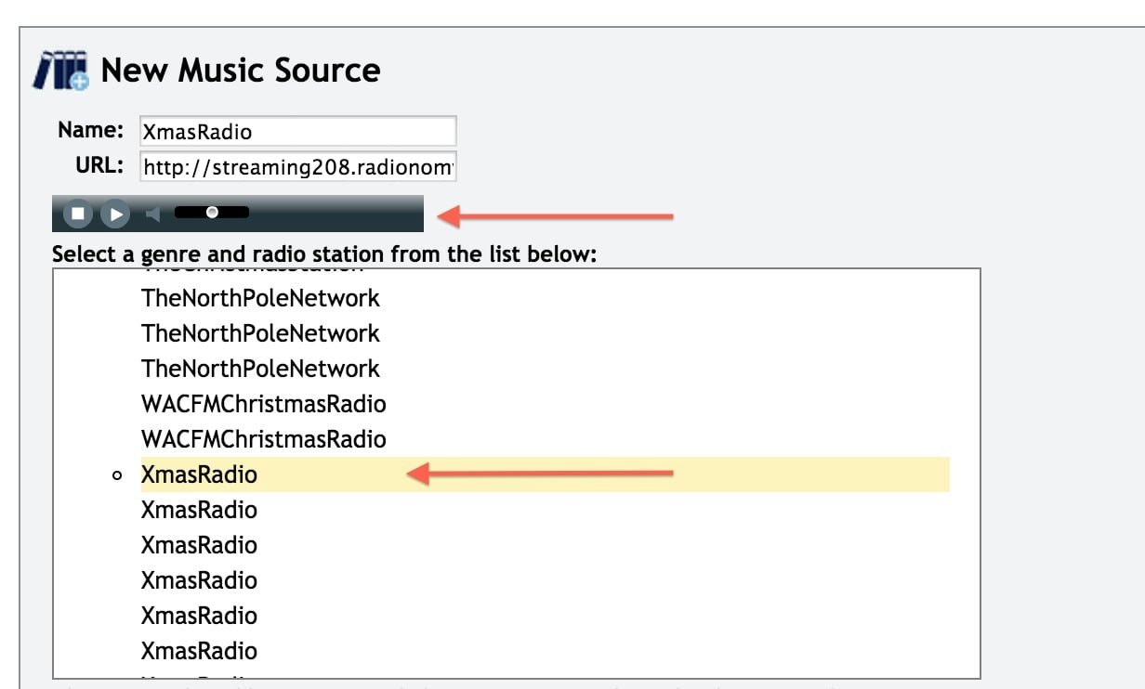The image size is (1145, 689).
Task: Focus the Name field containing XmasRadio
Action: (297, 132)
